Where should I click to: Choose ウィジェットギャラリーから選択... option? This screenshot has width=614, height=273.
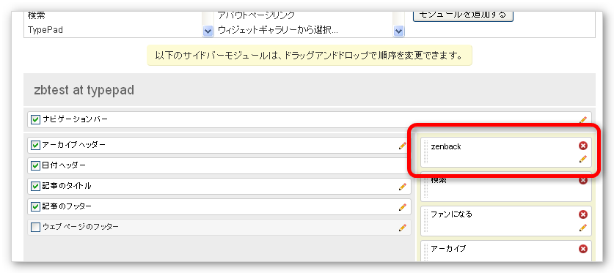coord(277,30)
